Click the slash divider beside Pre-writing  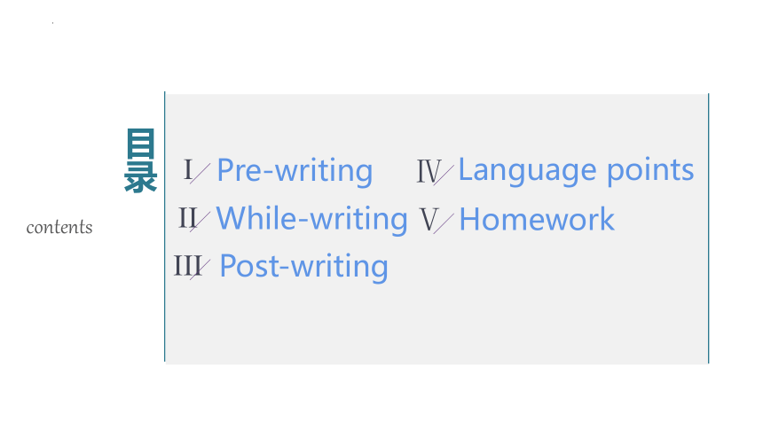pos(200,174)
